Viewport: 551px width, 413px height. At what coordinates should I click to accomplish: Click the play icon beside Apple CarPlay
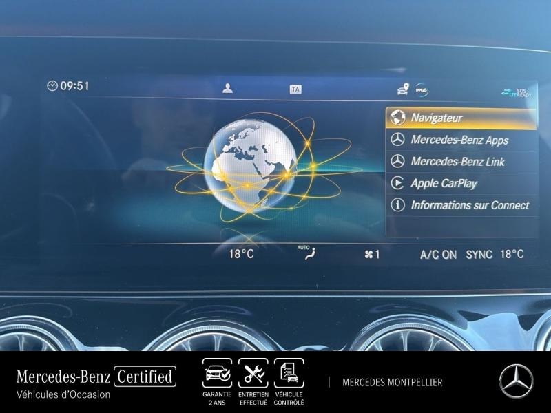397,183
